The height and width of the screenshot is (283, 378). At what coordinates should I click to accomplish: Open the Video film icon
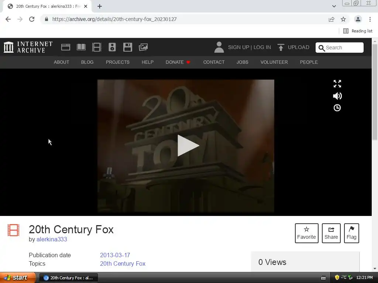pos(97,47)
